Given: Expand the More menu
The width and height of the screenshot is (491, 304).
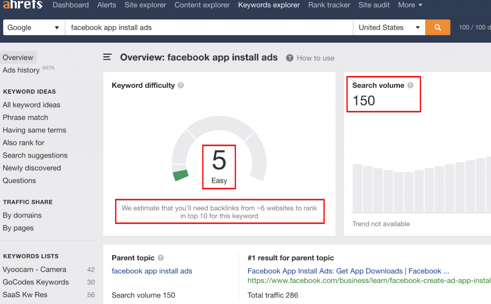Looking at the screenshot, I should click(x=410, y=5).
